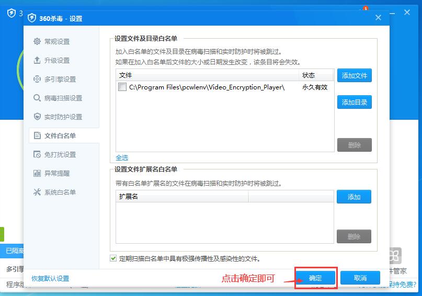Click the wrench icon beside 系统白名单
The height and width of the screenshot is (296, 422).
pyautogui.click(x=37, y=192)
